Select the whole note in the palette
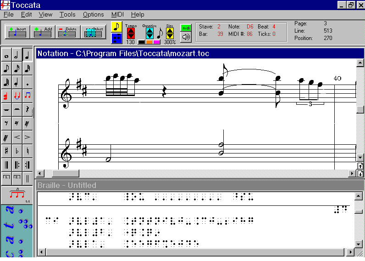365x261 pixels. tap(6, 56)
